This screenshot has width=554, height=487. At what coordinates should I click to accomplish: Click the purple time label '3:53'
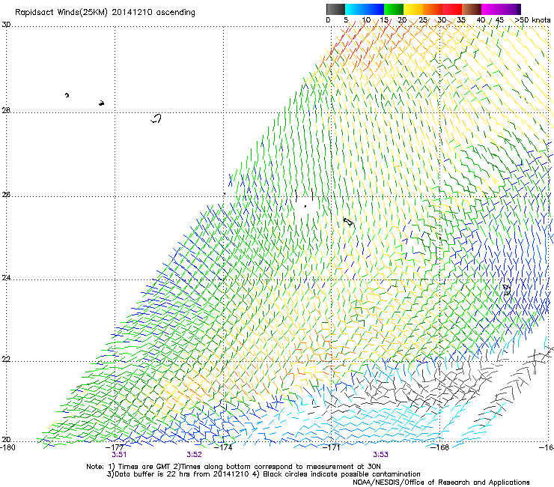[x=380, y=455]
